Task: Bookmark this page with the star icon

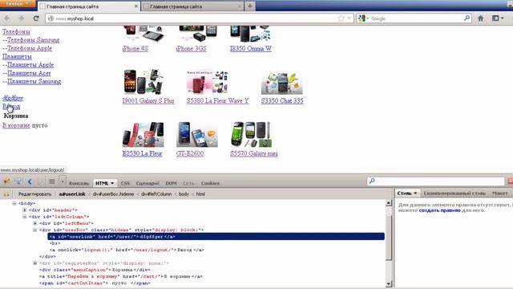Action: click(341, 18)
